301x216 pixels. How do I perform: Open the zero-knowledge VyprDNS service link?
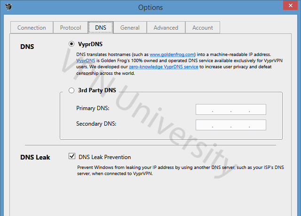tap(163, 67)
